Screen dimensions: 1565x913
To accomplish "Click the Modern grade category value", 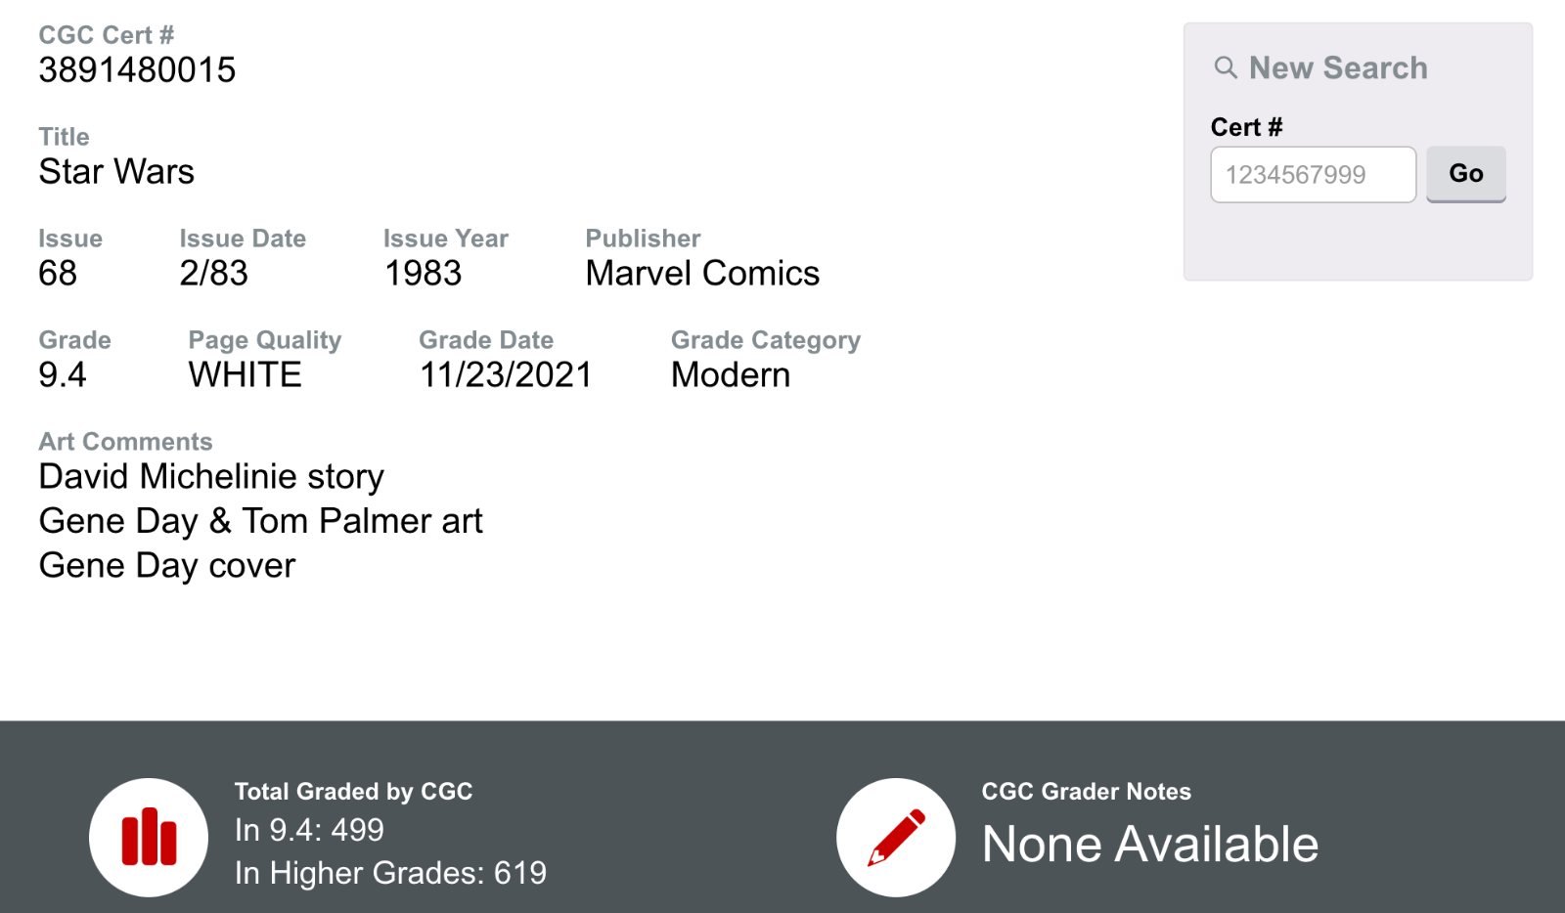I will 730,375.
